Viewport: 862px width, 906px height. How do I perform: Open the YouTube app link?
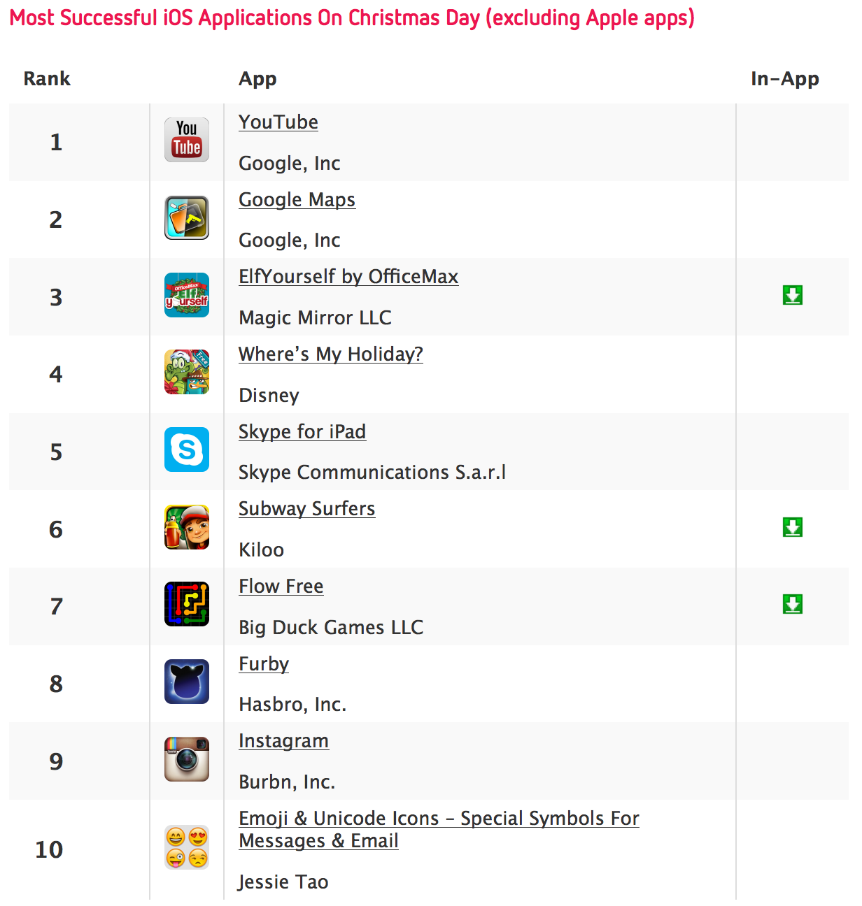278,122
